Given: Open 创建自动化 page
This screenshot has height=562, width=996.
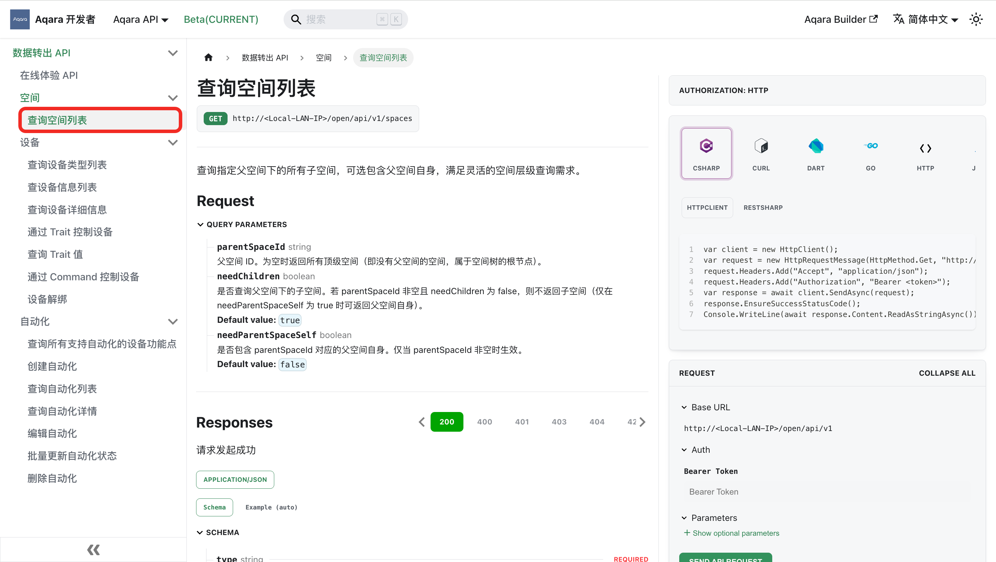Looking at the screenshot, I should pos(52,366).
